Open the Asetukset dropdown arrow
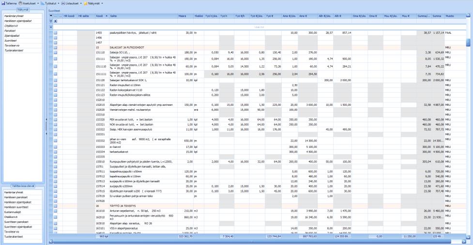This screenshot has width=473, height=245. [x=38, y=3]
